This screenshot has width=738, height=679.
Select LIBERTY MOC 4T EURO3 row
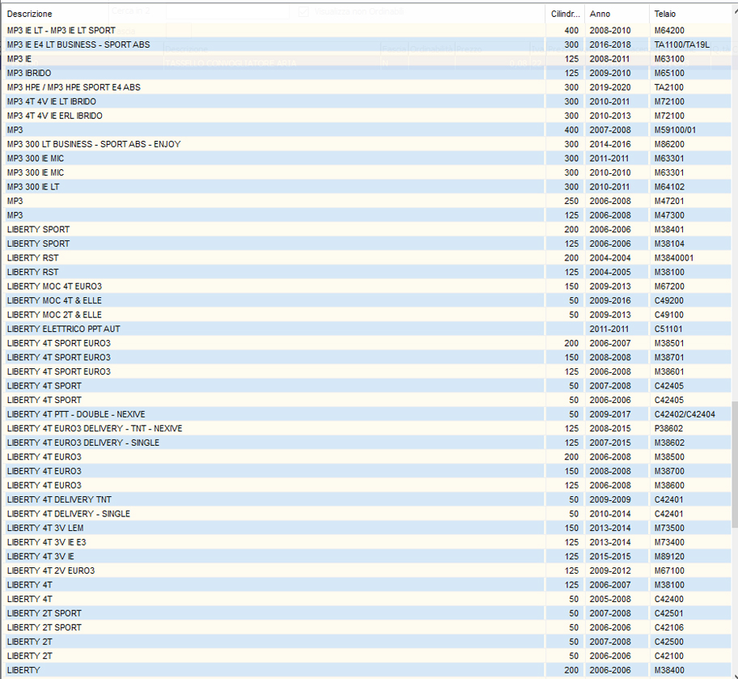coord(367,286)
